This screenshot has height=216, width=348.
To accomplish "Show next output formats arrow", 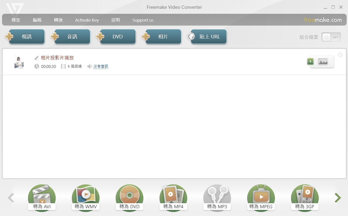I will pyautogui.click(x=338, y=198).
